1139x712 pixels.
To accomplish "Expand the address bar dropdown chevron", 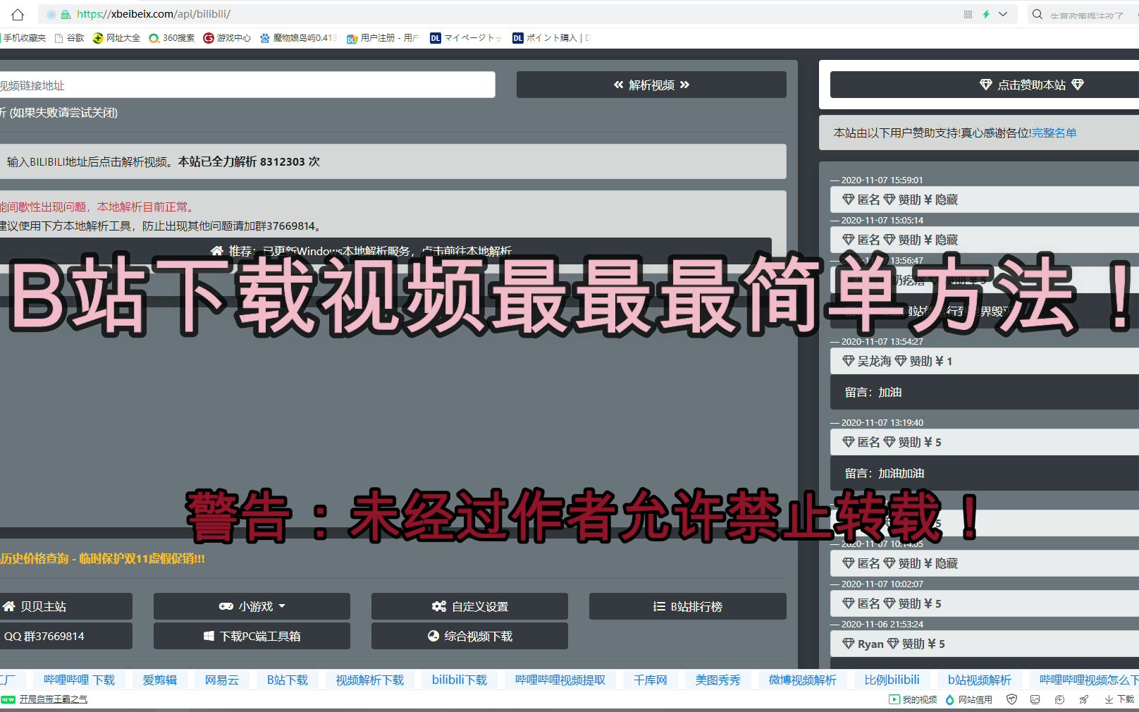I will 1003,14.
